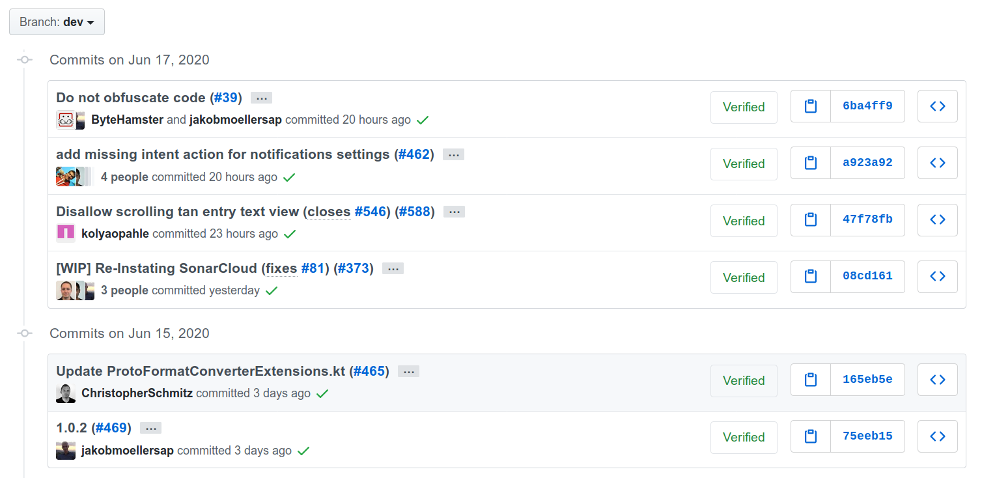The width and height of the screenshot is (982, 478).
Task: Click the green status checkmark for kolyaopahle's commit
Action: (290, 234)
